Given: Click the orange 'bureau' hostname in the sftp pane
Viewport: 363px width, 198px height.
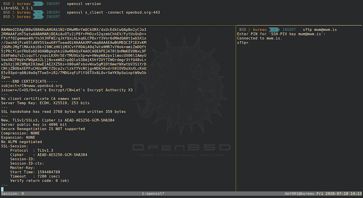Looking at the screenshot, I should coord(259,30).
